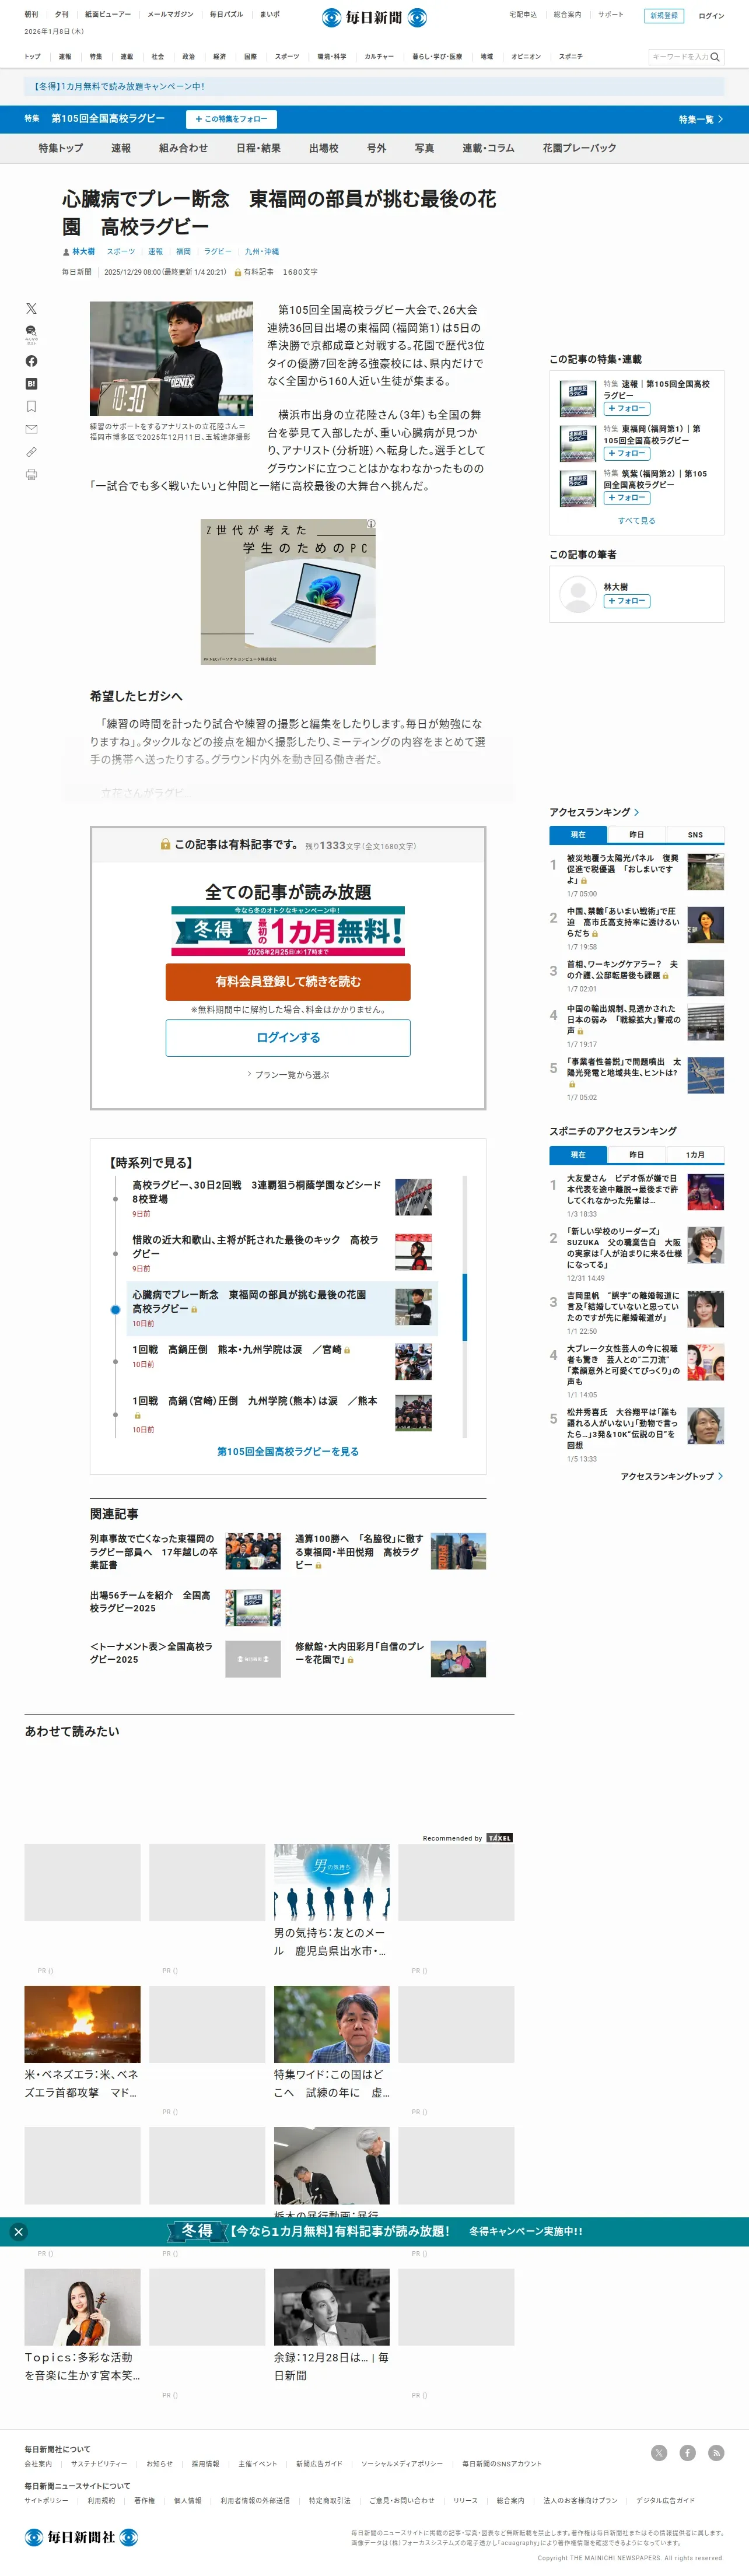Open related article 列車事故で亡くなった東福岡
The height and width of the screenshot is (2576, 749).
pos(154,1551)
